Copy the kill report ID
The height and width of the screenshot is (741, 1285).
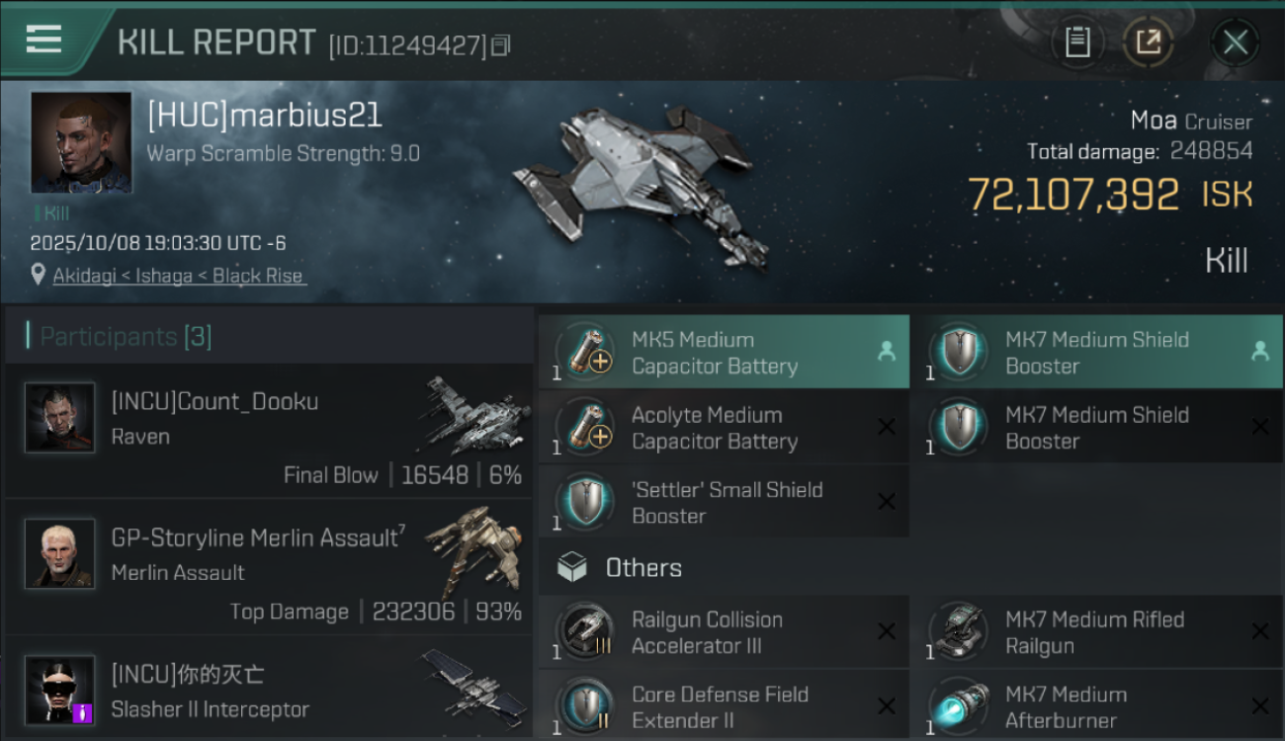pos(501,45)
